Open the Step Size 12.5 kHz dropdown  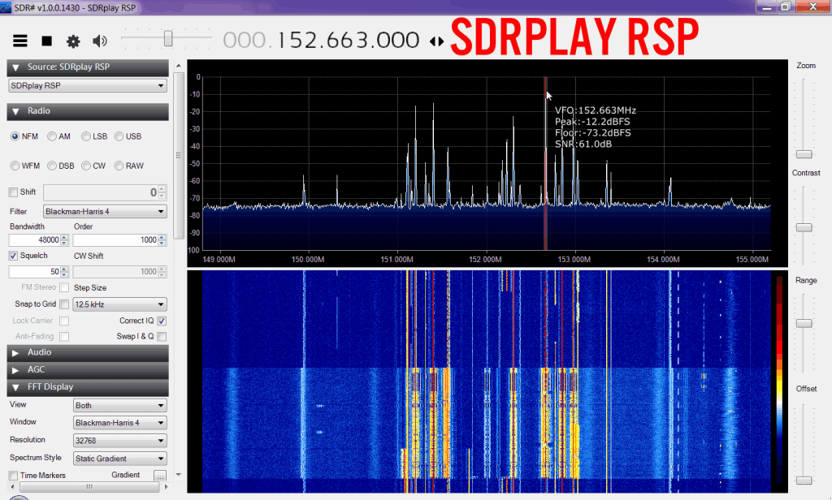[119, 304]
